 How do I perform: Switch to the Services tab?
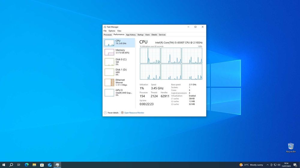pyautogui.click(x=162, y=35)
